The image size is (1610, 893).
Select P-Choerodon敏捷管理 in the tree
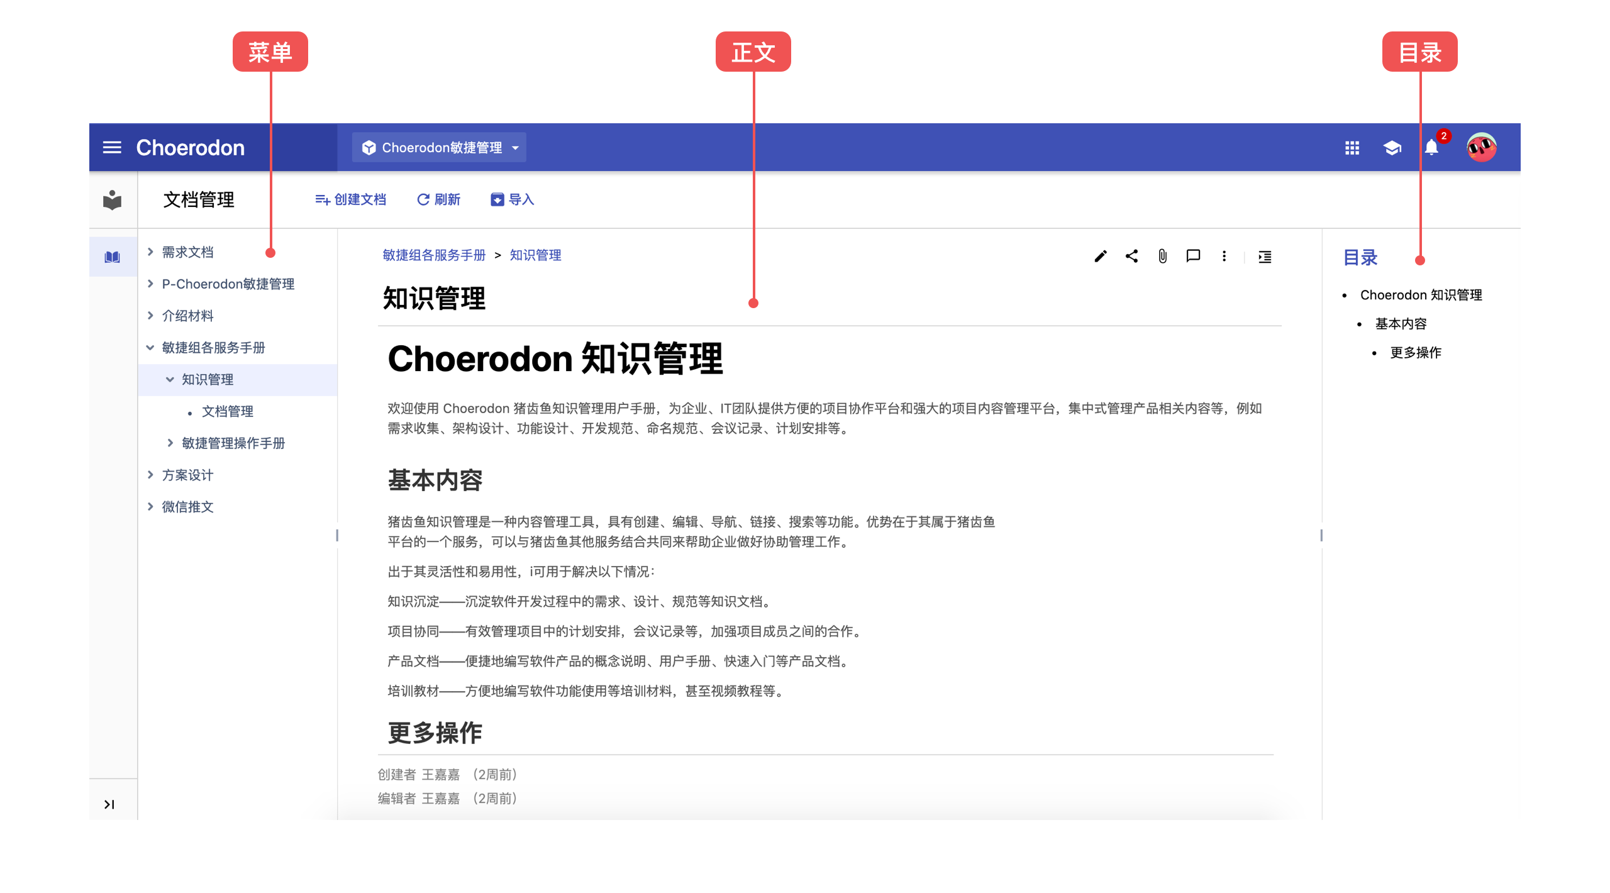228,284
